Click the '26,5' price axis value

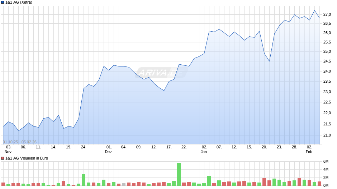pyautogui.click(x=327, y=23)
